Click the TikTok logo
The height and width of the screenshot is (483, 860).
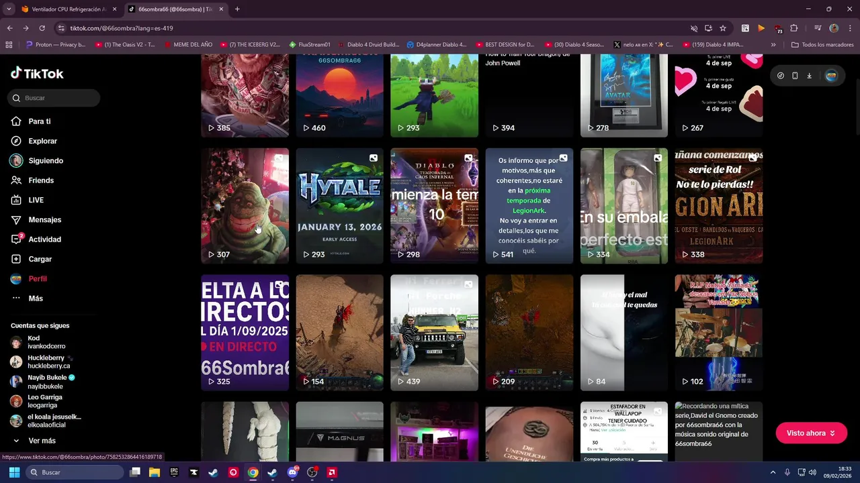click(37, 74)
